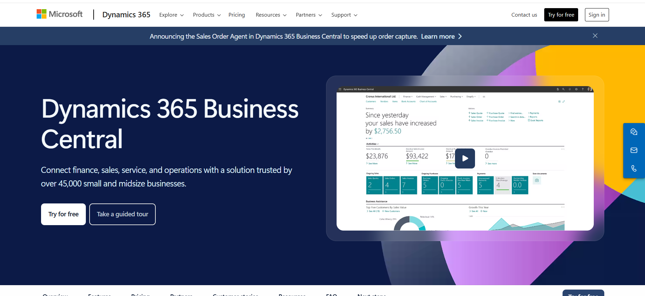
Task: Click the Business Central dashboard video thumbnail
Action: (x=465, y=158)
